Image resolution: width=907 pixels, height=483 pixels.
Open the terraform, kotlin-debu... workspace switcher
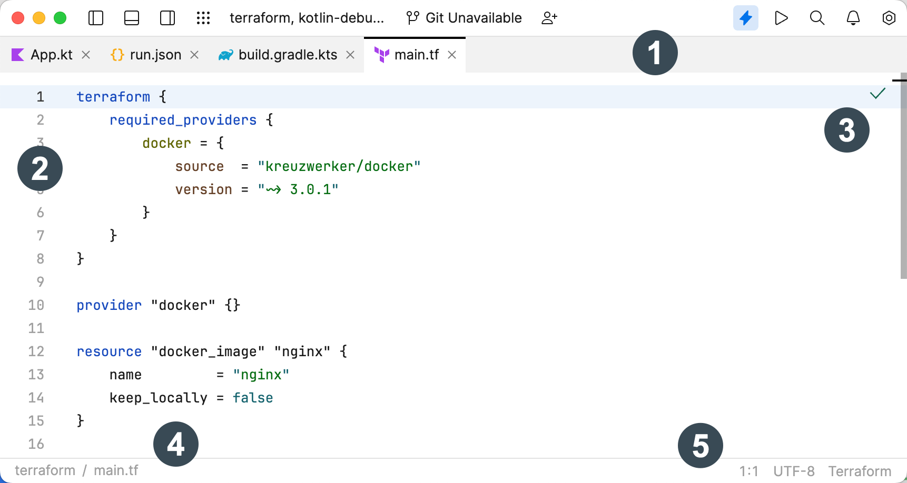[x=307, y=17]
